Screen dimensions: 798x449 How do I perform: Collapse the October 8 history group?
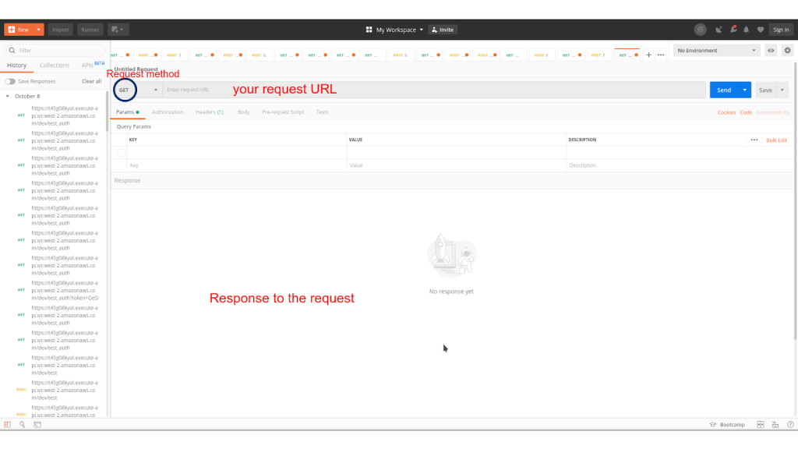coord(8,96)
